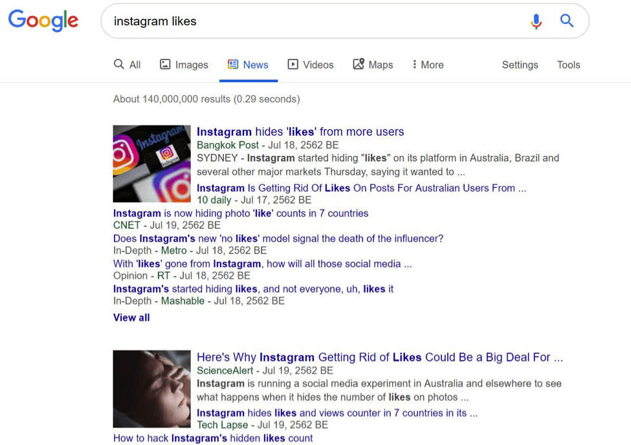Click the Instagram logos thumbnail

151,164
